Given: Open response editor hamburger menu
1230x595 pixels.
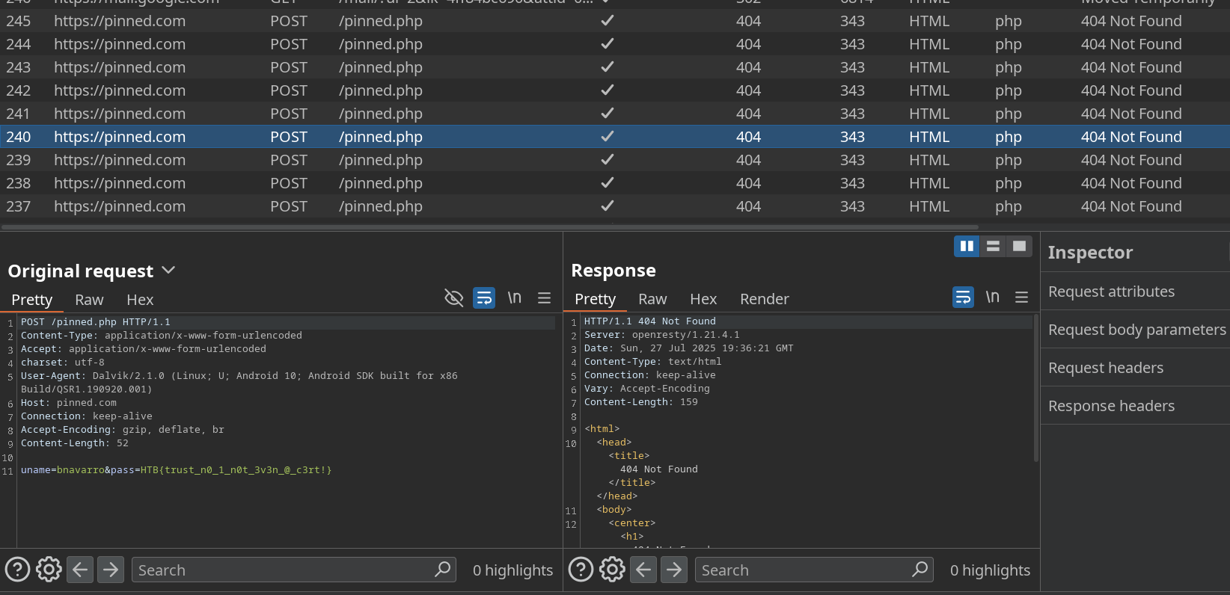Looking at the screenshot, I should pyautogui.click(x=1021, y=297).
